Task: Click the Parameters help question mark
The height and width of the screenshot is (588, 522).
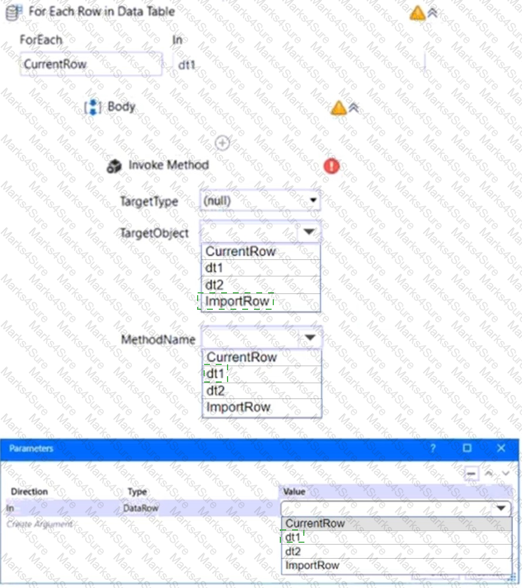Action: click(x=433, y=448)
